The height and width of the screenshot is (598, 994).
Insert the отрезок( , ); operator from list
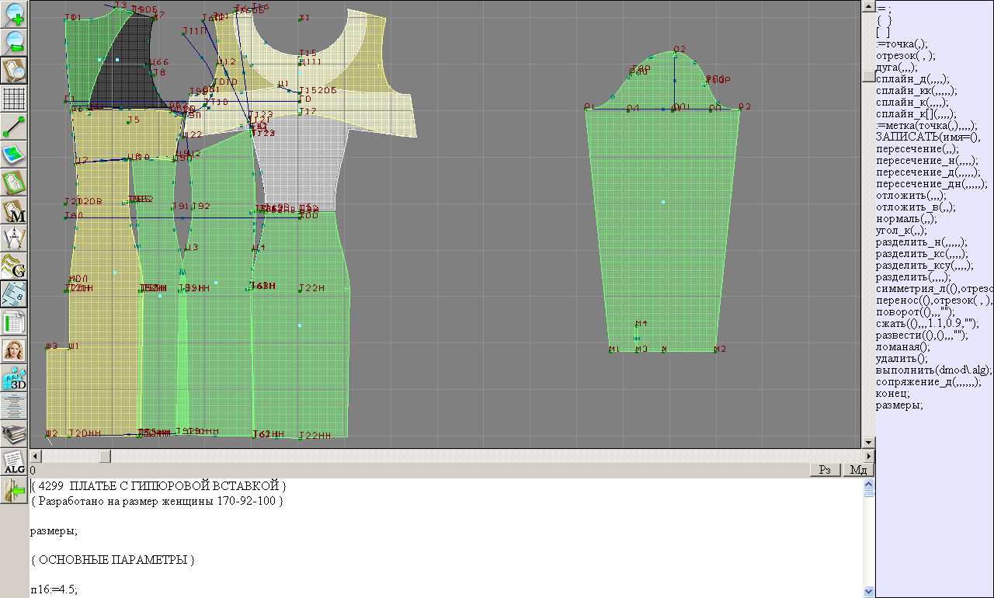pos(905,56)
